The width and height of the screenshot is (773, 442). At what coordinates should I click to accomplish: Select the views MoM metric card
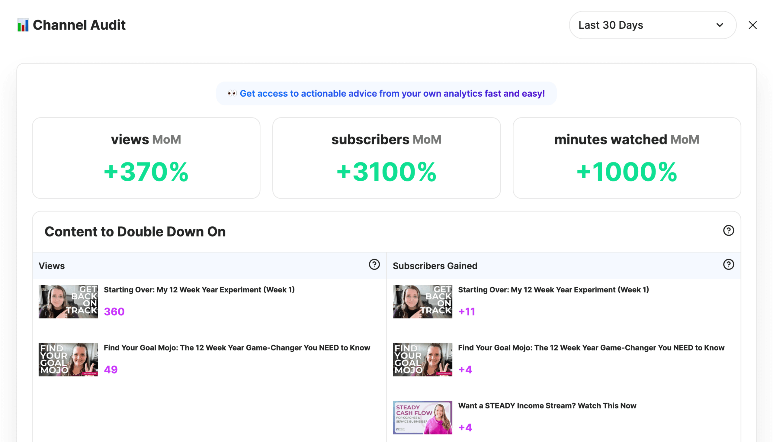[146, 158]
